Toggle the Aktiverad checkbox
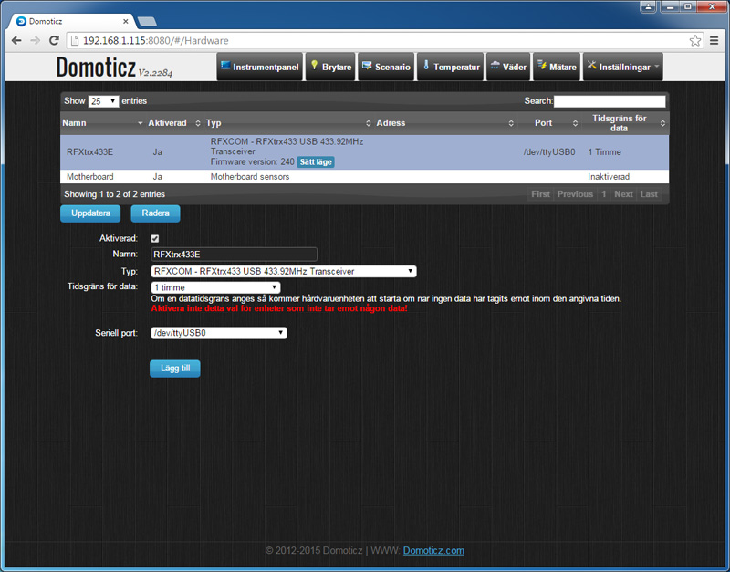This screenshot has width=730, height=572. point(155,238)
